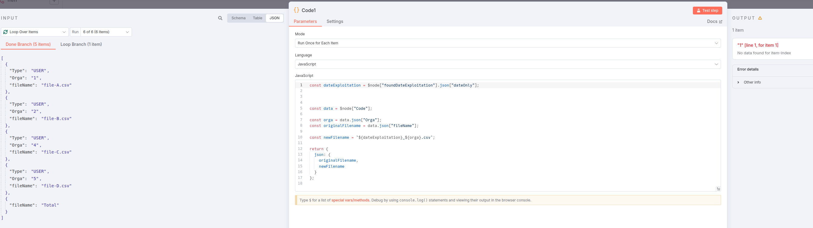Click the "file-A.csv" value in input JSON
Screen dimensions: 813x228
[57, 85]
